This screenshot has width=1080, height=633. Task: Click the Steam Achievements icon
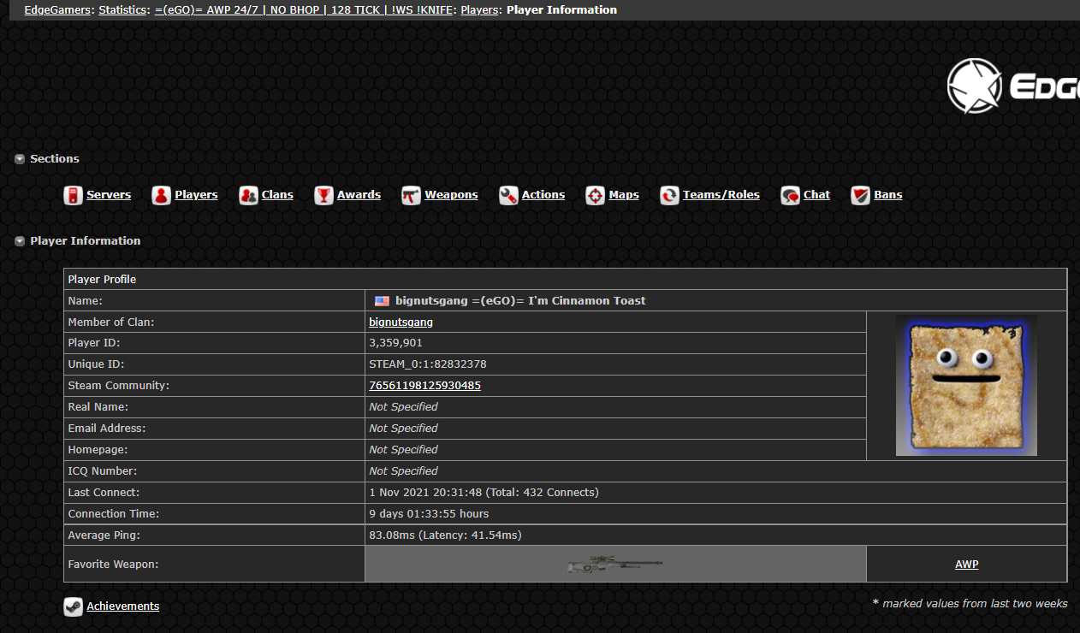tap(73, 606)
